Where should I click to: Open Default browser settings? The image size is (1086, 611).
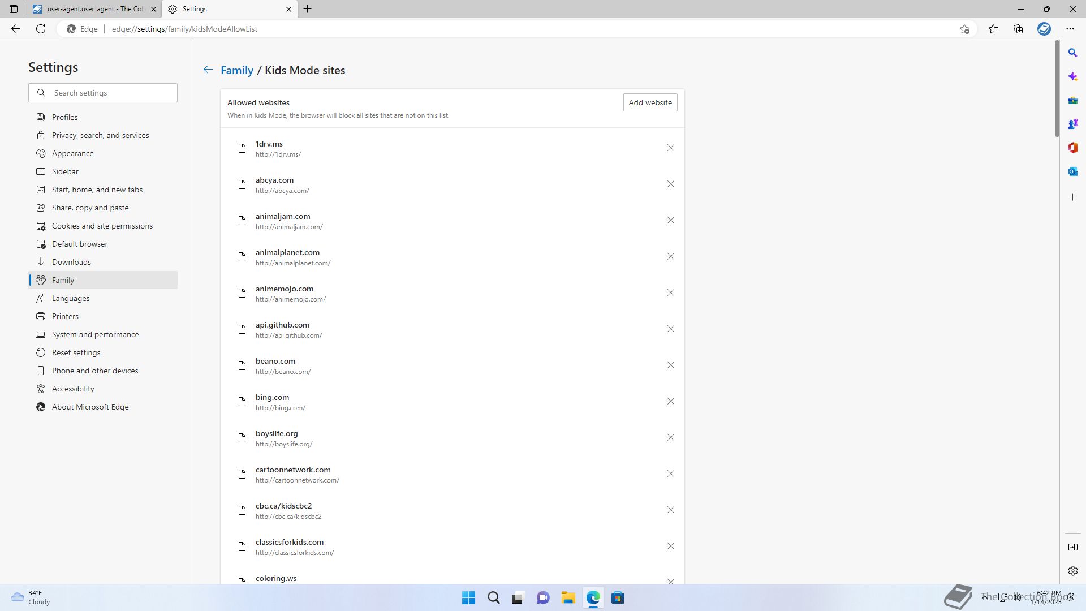click(103, 244)
